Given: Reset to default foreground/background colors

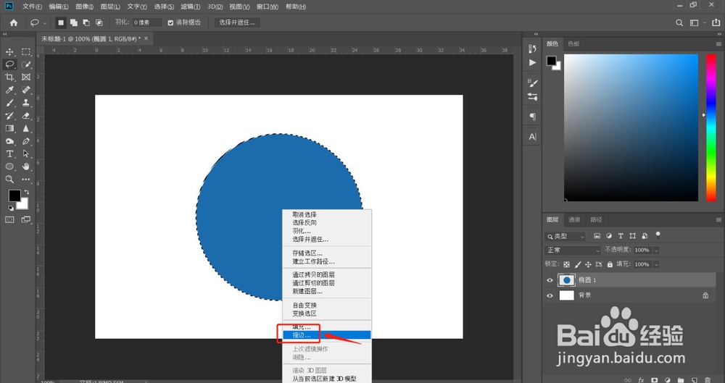Looking at the screenshot, I should 11,209.
